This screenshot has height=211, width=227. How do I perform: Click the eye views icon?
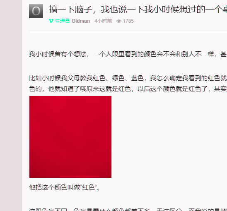click(x=119, y=21)
